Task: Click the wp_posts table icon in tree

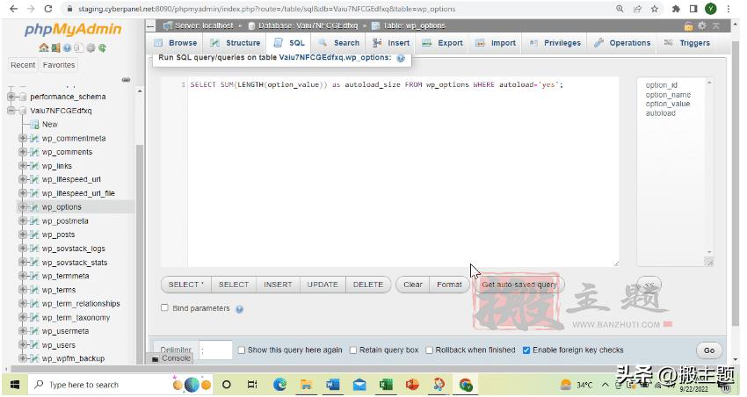Action: (x=34, y=235)
